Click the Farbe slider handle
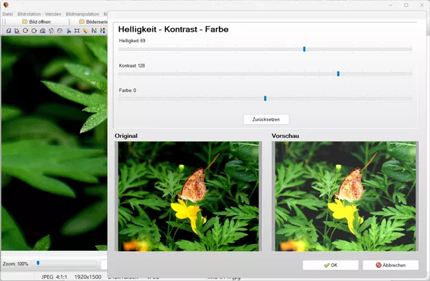This screenshot has height=281, width=430. [x=265, y=98]
